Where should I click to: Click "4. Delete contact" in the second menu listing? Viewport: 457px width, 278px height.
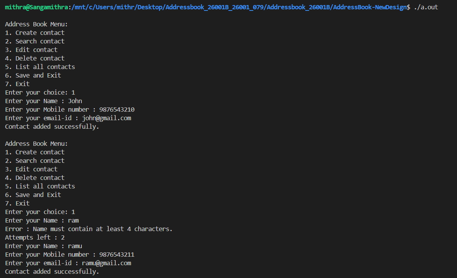coord(35,178)
